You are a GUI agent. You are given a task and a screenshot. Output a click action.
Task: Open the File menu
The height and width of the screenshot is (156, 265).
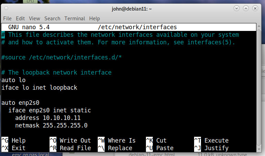point(8,18)
